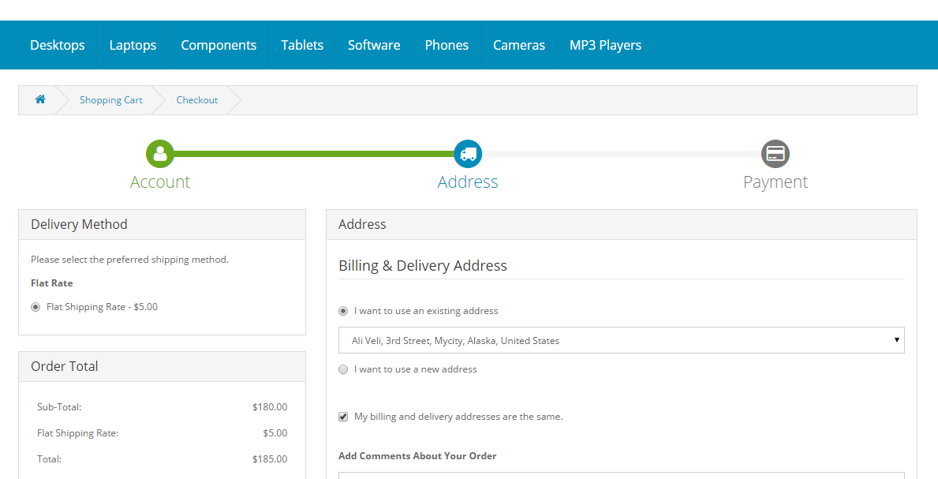This screenshot has width=938, height=479.
Task: Click the Account step person icon
Action: click(160, 153)
